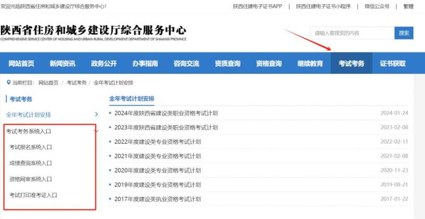This screenshot has width=425, height=219.
Task: Expand 全年考试计划安排 chevron in sidebar
Action: point(96,114)
